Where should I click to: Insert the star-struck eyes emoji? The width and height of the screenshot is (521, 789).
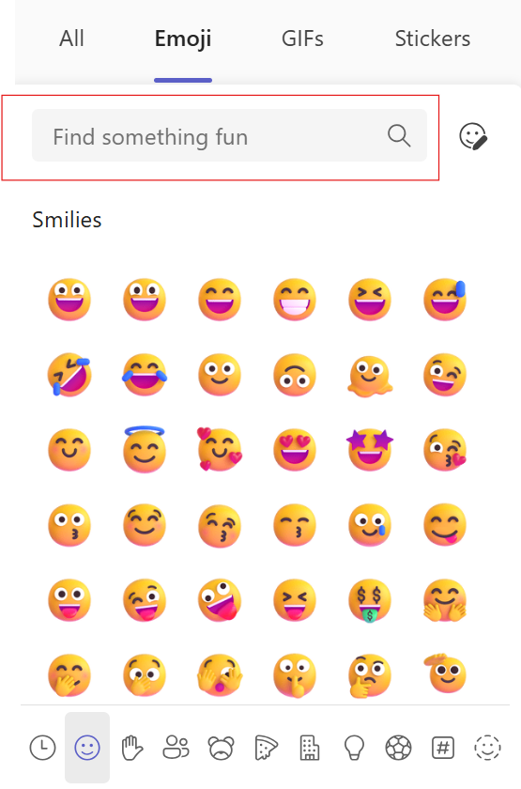[370, 449]
